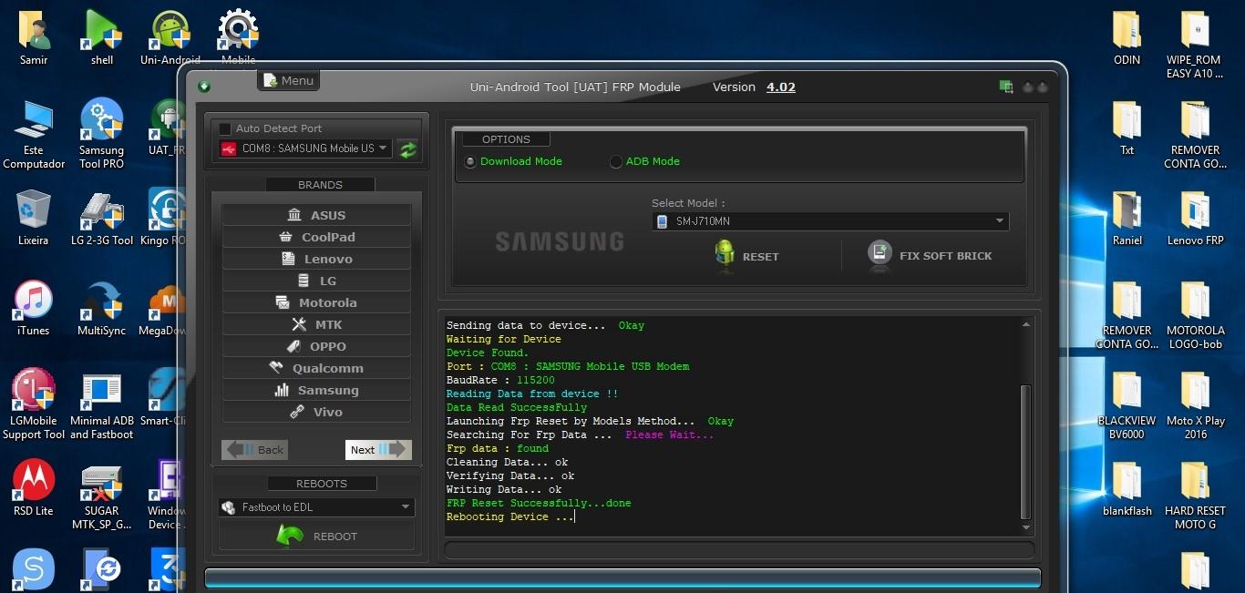This screenshot has height=593, width=1245.
Task: Click the Back button
Action: [x=255, y=449]
